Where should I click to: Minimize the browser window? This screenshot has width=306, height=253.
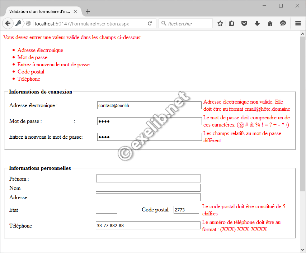tap(264, 6)
